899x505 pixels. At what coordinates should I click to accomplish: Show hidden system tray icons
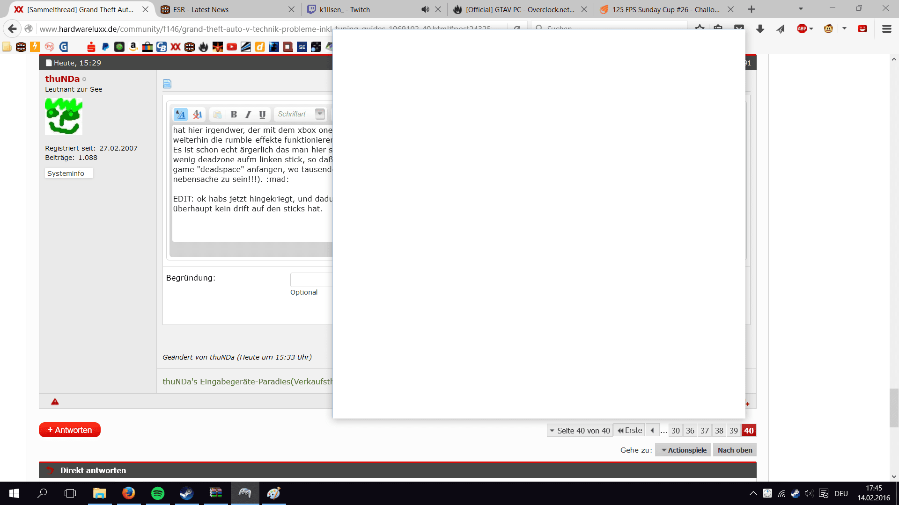pos(753,493)
